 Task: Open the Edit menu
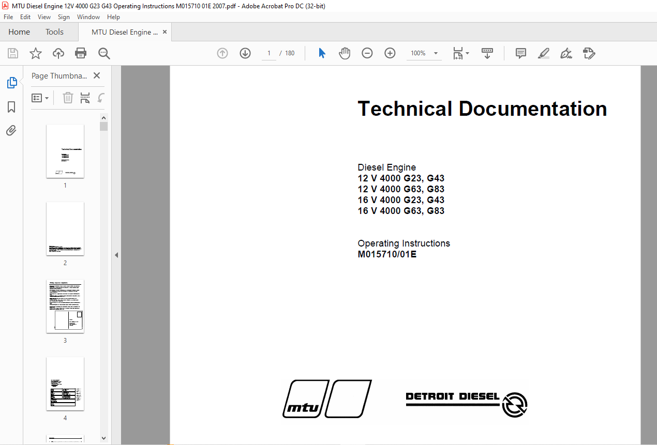coord(25,17)
